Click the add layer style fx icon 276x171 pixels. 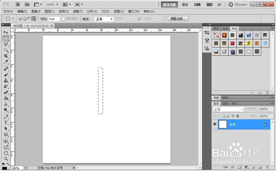(232, 167)
